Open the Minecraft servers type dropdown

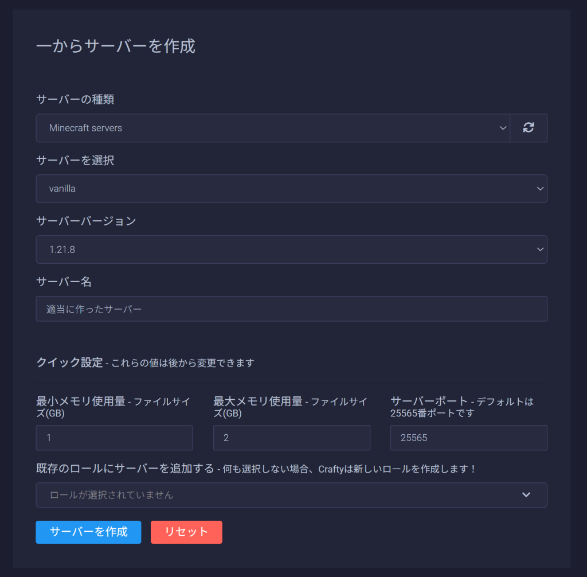point(273,128)
